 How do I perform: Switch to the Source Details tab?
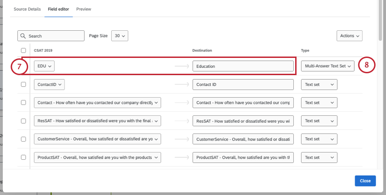click(27, 9)
